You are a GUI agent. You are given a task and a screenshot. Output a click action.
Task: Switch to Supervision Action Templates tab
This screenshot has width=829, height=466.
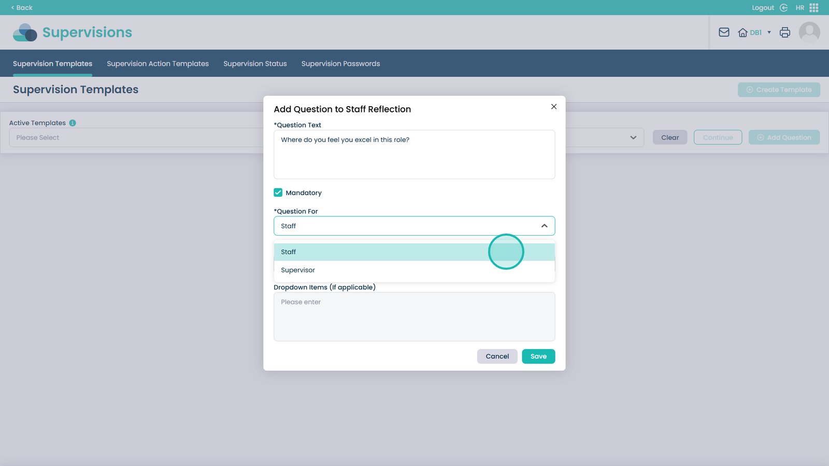pyautogui.click(x=158, y=64)
